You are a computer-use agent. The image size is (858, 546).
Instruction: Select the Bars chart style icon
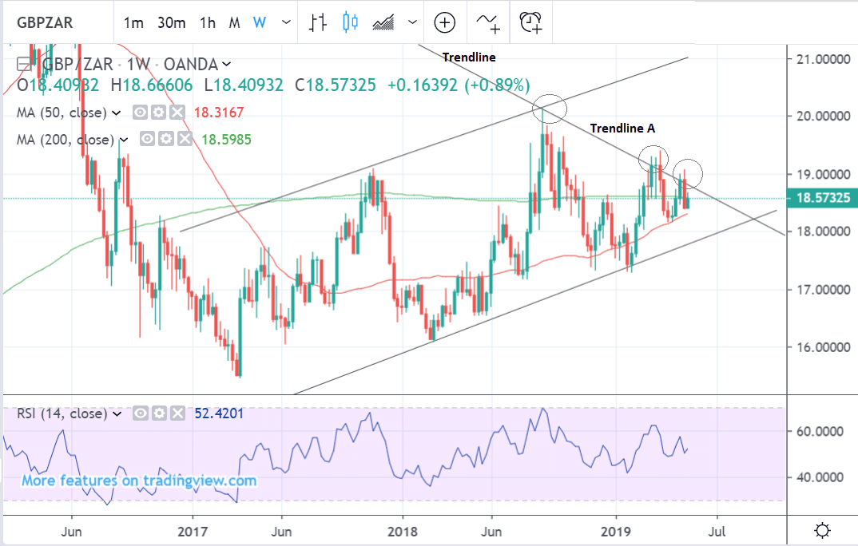coord(317,22)
